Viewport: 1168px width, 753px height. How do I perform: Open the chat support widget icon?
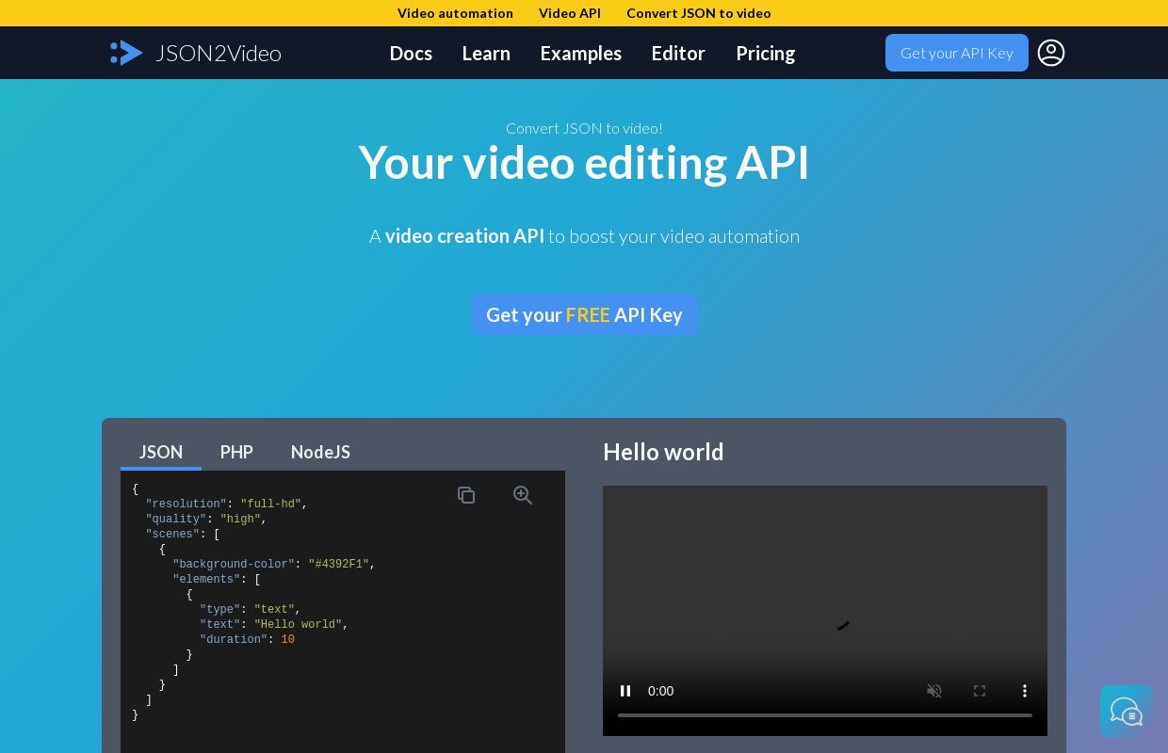point(1127,712)
